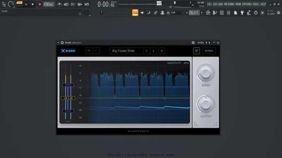The image size is (282, 158).
Task: Open the EDIT menu
Action: click(x=215, y=4)
